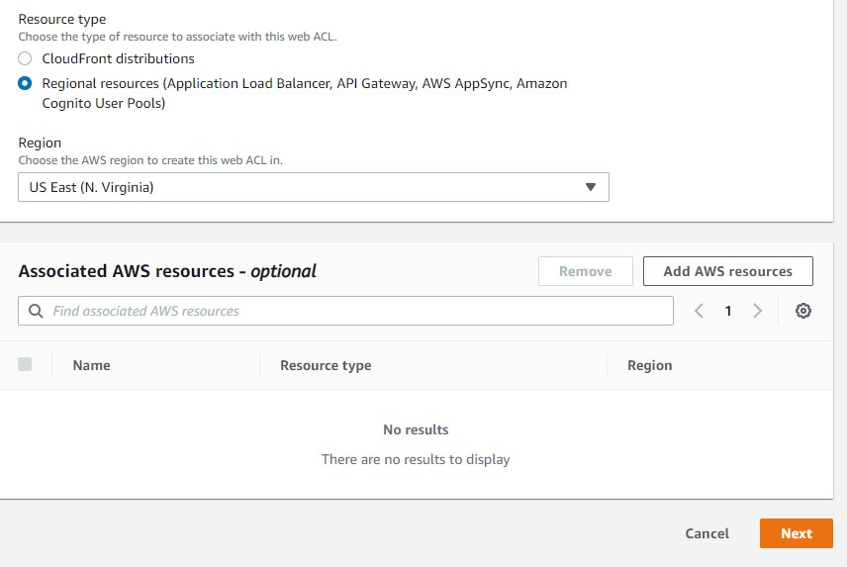The height and width of the screenshot is (567, 847).
Task: Sort by Resource type column header
Action: (326, 365)
